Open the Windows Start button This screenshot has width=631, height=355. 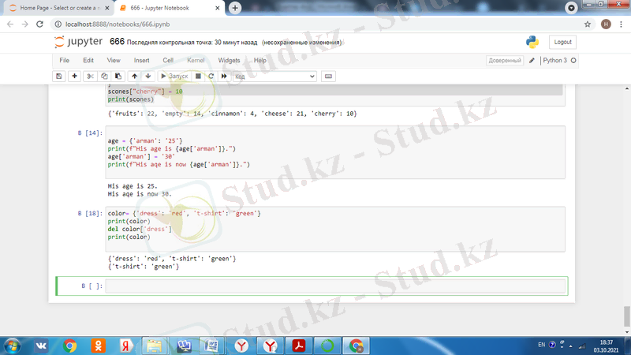click(12, 346)
